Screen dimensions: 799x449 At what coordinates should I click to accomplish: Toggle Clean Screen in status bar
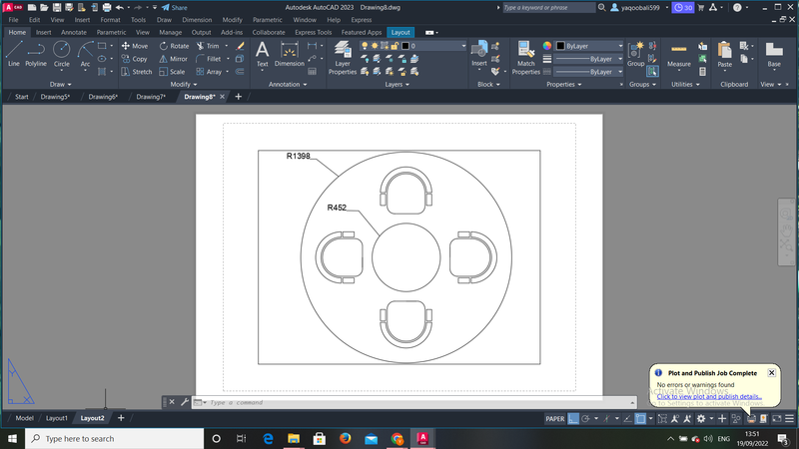(x=777, y=418)
